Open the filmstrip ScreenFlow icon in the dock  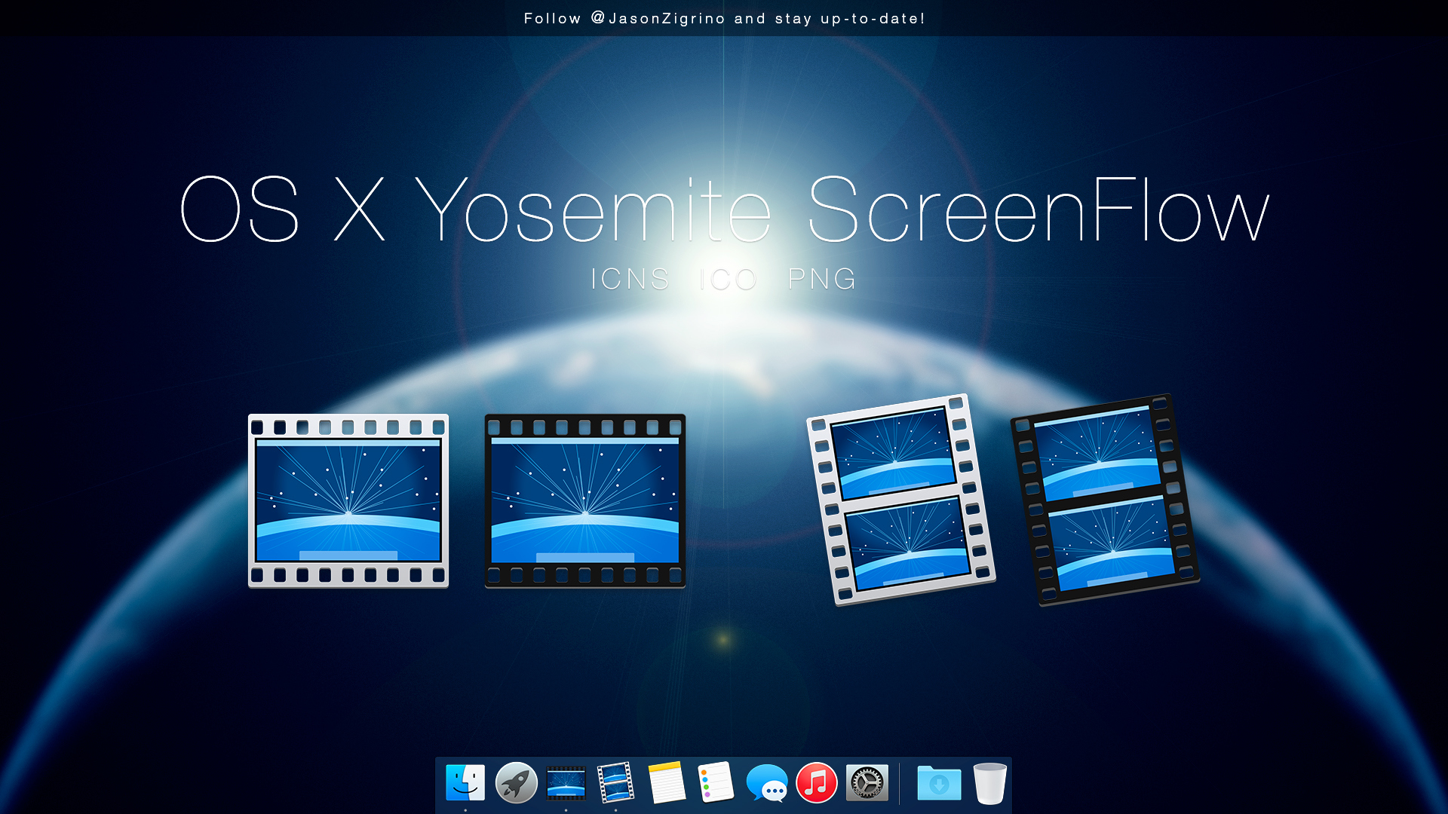(x=615, y=784)
